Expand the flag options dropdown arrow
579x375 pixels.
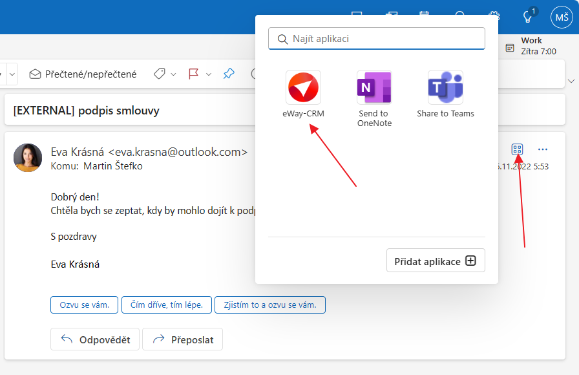tap(209, 74)
